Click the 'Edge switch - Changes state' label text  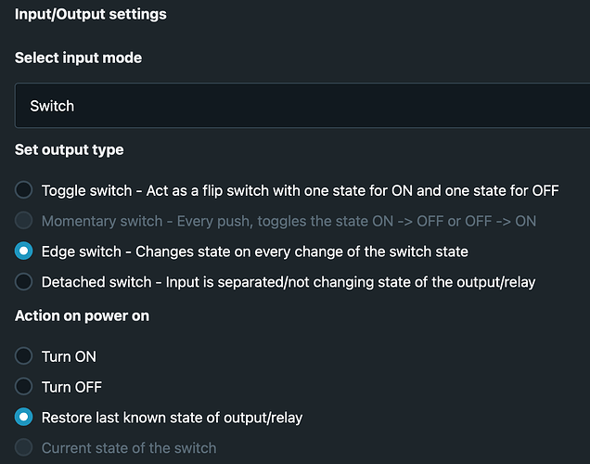tap(254, 251)
